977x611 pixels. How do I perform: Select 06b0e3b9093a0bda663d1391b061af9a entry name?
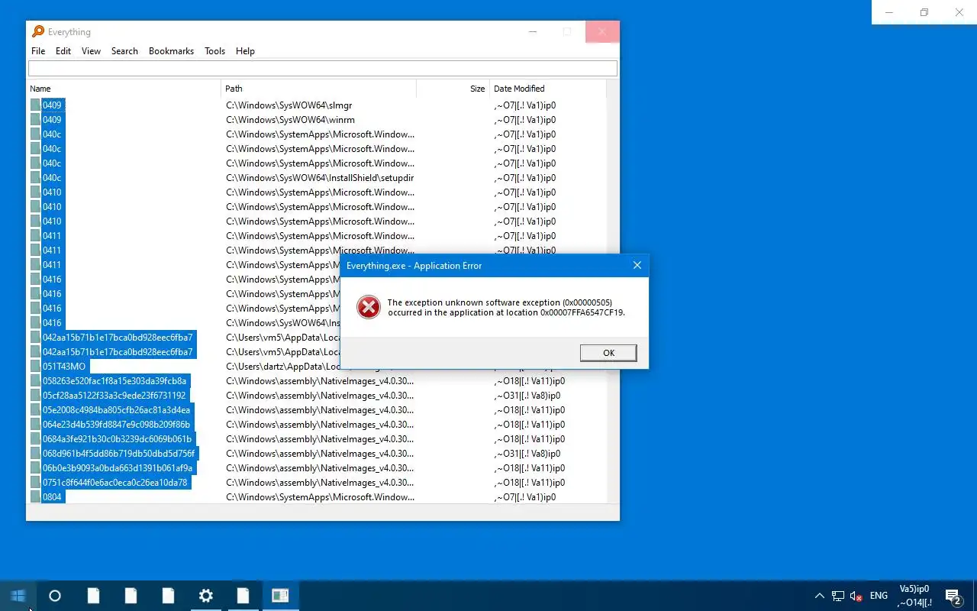(118, 468)
